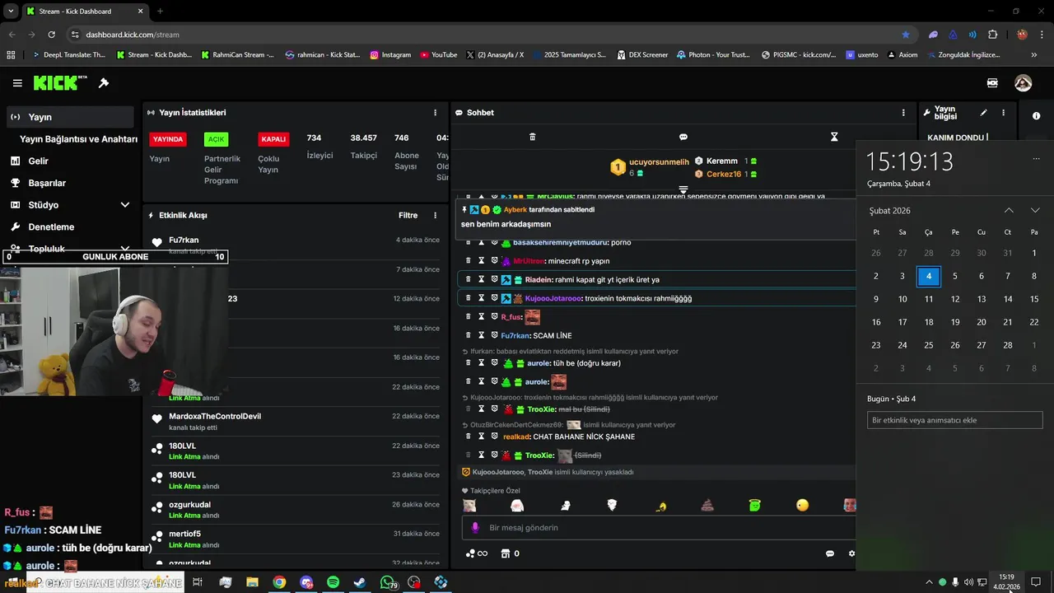
Task: Timeout MrUltron with hourglass icon
Action: [482, 261]
